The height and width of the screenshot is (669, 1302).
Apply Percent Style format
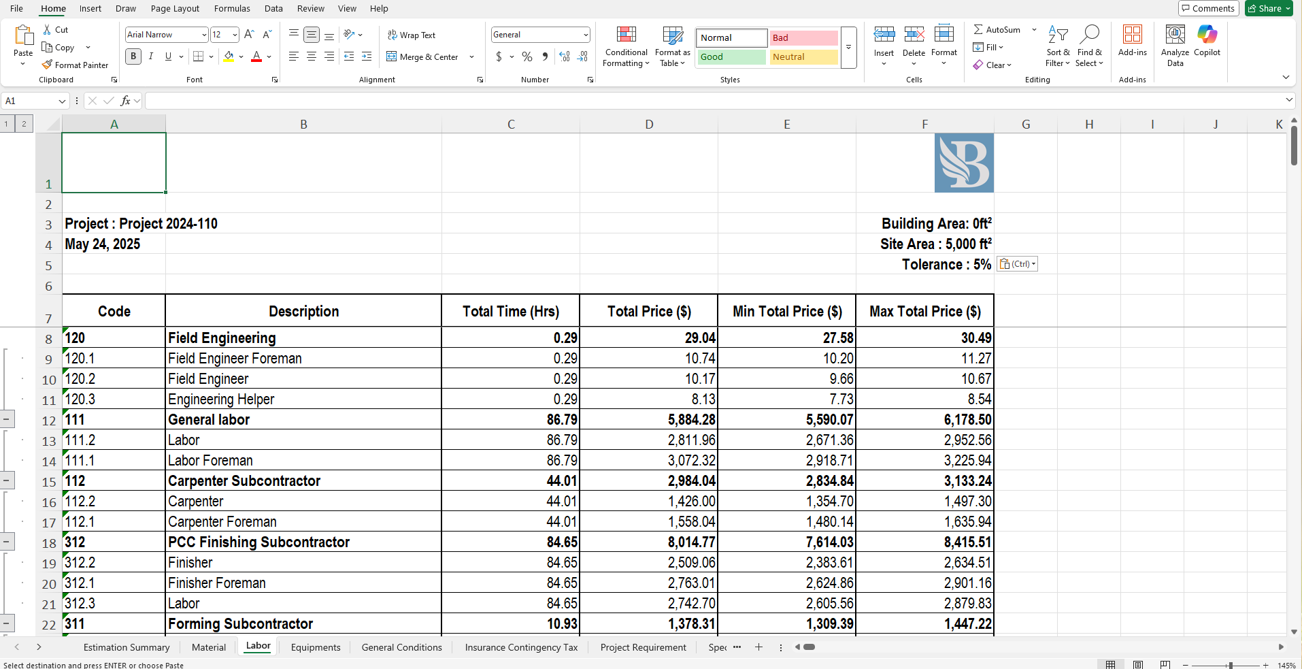point(527,56)
